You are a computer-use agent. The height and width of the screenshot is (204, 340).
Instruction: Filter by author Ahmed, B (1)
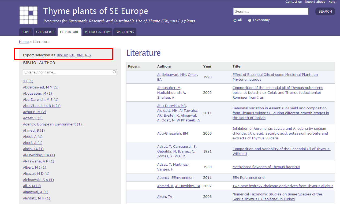[x=34, y=130]
